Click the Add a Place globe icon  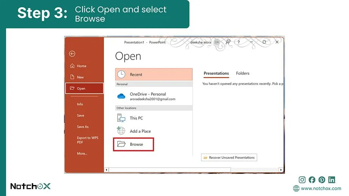click(x=121, y=131)
